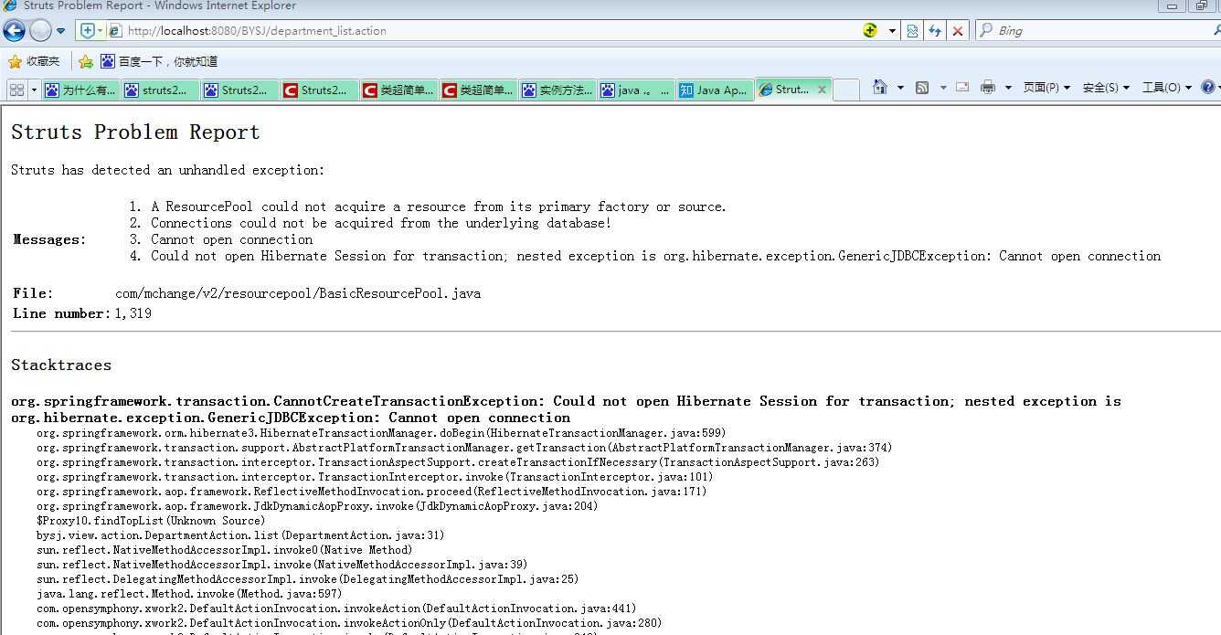
Task: Click the DefaultActionInvocation.invokeAction stack line
Action: pyautogui.click(x=336, y=609)
